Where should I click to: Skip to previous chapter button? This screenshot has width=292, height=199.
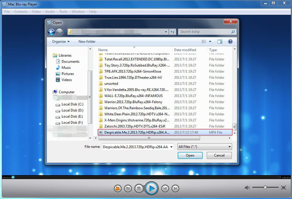(x=165, y=188)
